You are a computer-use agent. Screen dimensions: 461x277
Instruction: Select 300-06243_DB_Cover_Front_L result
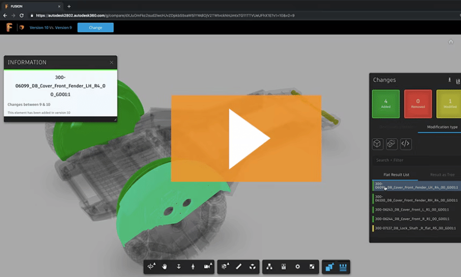(416, 209)
